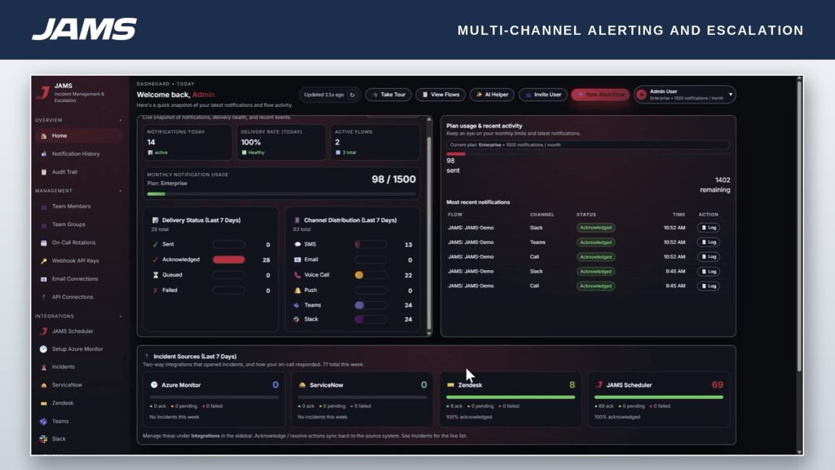Click the Setup Azure Monitor icon
The width and height of the screenshot is (835, 470).
coord(44,349)
